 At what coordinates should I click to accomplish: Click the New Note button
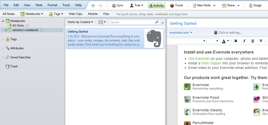[x=202, y=6]
